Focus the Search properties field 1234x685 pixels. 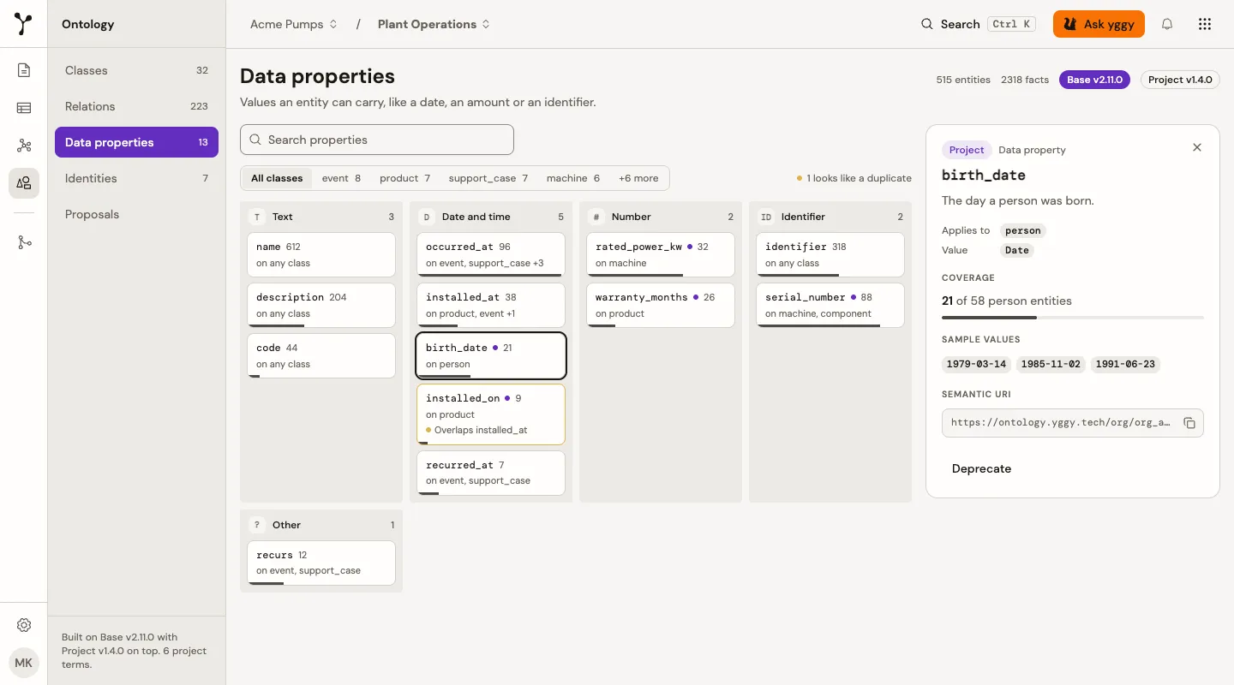coord(377,140)
